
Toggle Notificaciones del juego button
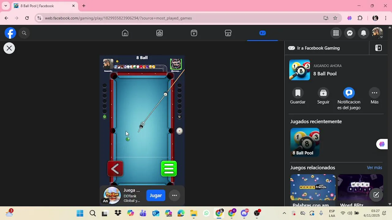pyautogui.click(x=349, y=99)
